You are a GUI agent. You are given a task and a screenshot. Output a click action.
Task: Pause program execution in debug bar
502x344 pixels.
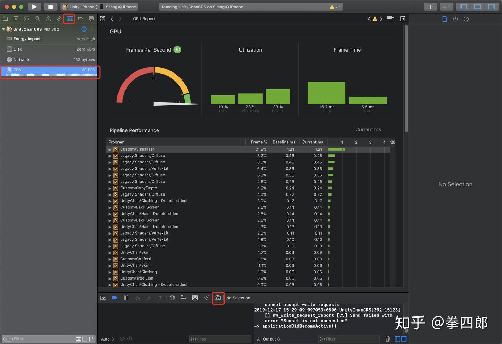[x=126, y=298]
